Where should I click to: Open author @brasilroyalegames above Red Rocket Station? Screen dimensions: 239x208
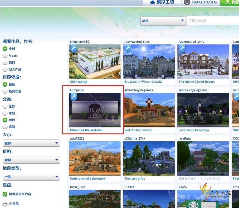point(139,90)
